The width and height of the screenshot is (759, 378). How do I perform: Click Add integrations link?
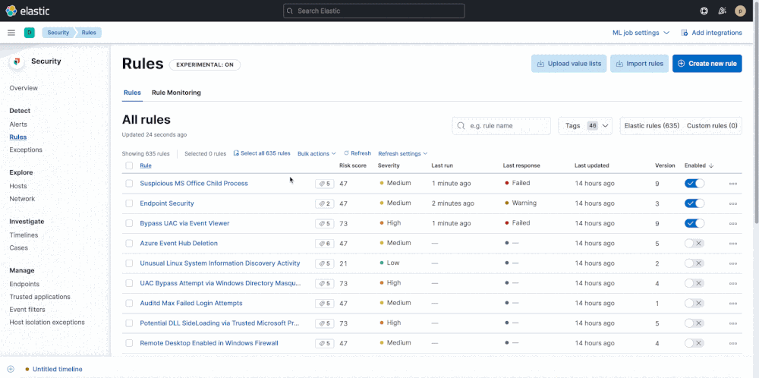tap(711, 33)
